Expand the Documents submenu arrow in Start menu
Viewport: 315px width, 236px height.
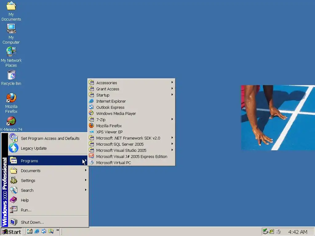(x=86, y=170)
